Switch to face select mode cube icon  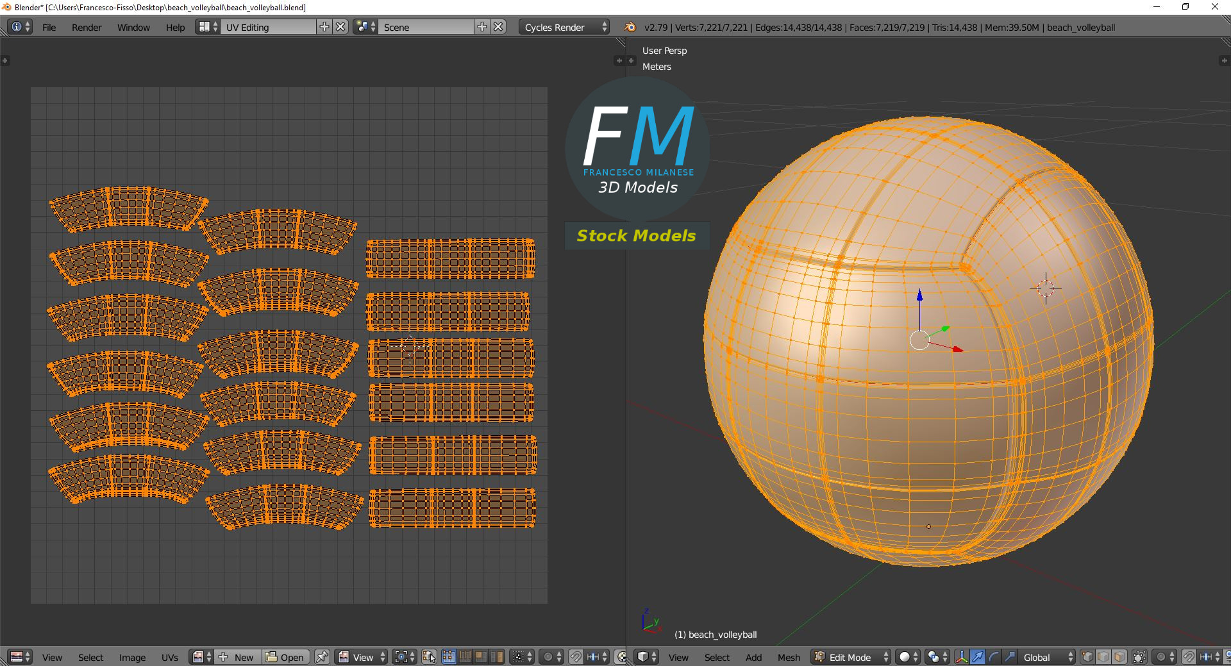point(1119,657)
